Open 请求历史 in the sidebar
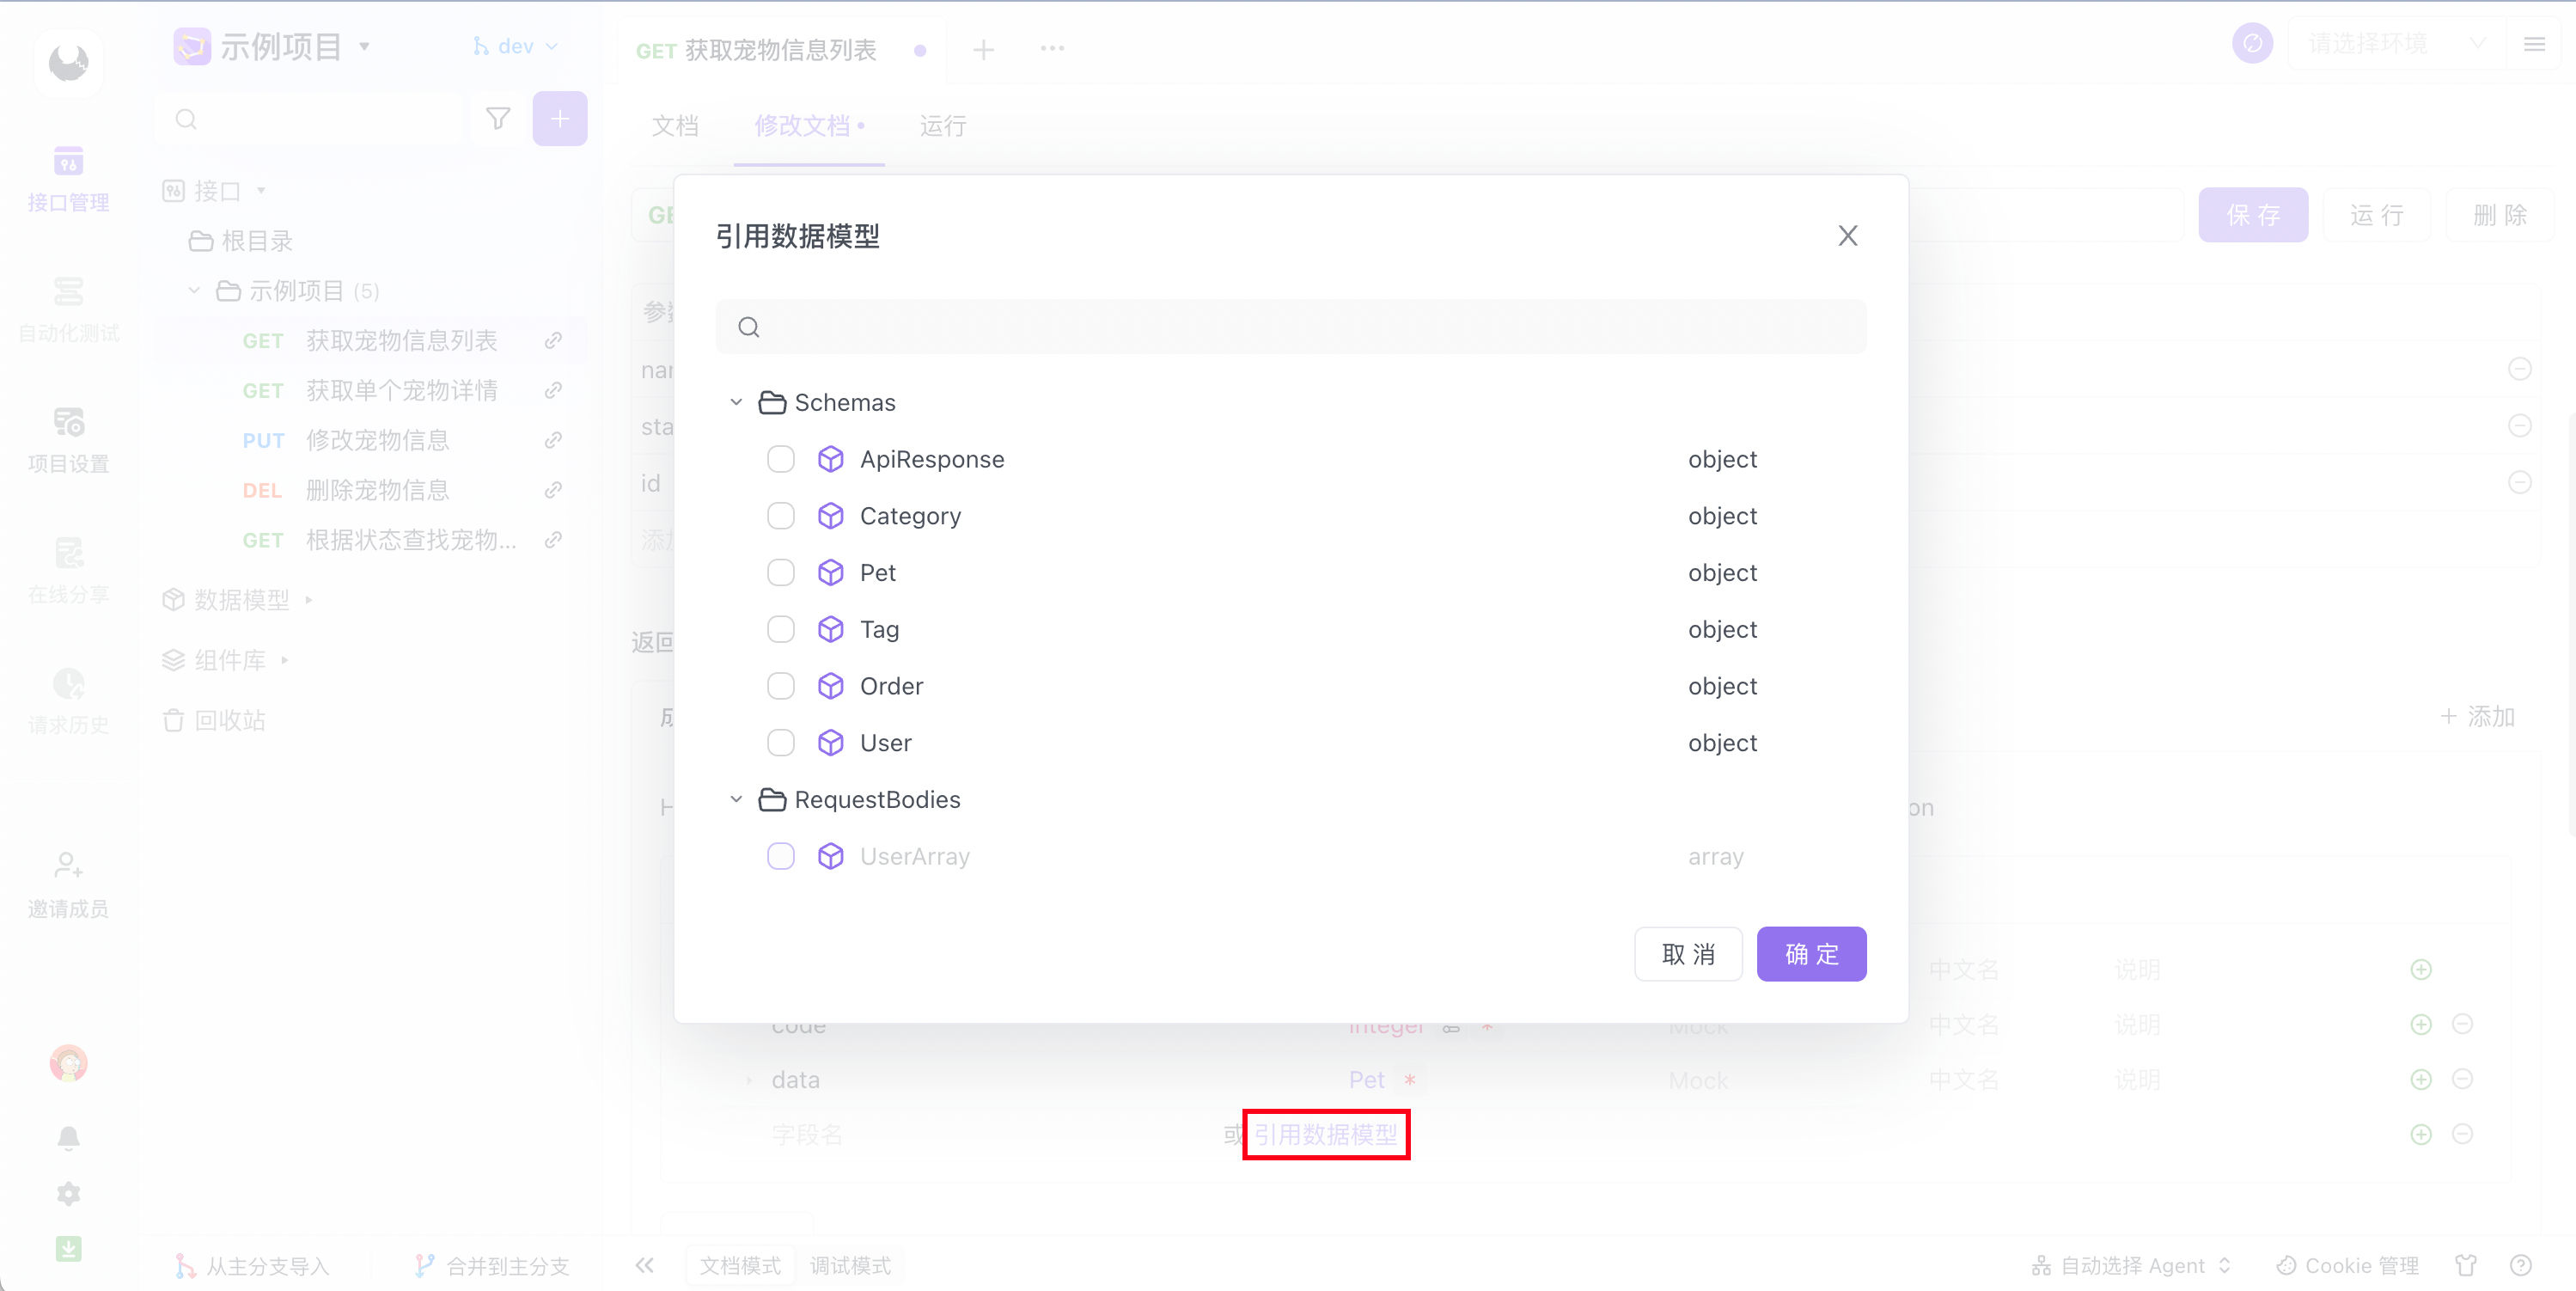This screenshot has width=2576, height=1291. (x=68, y=702)
